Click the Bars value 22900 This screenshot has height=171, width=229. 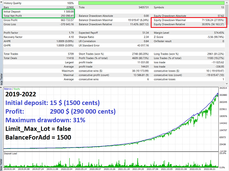tap(70, 7)
